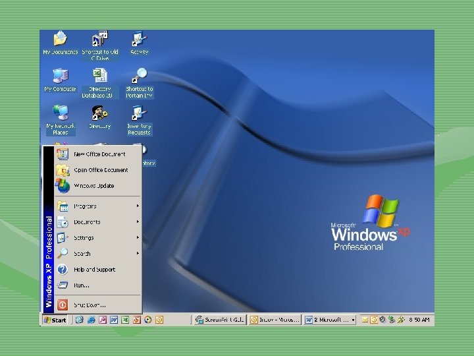This screenshot has height=356, width=474.
Task: Choose New Office Document in the Start menu
Action: tap(98, 154)
